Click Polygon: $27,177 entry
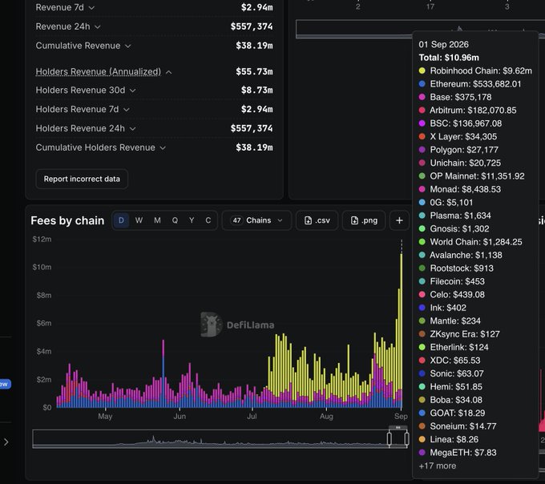 pyautogui.click(x=458, y=150)
